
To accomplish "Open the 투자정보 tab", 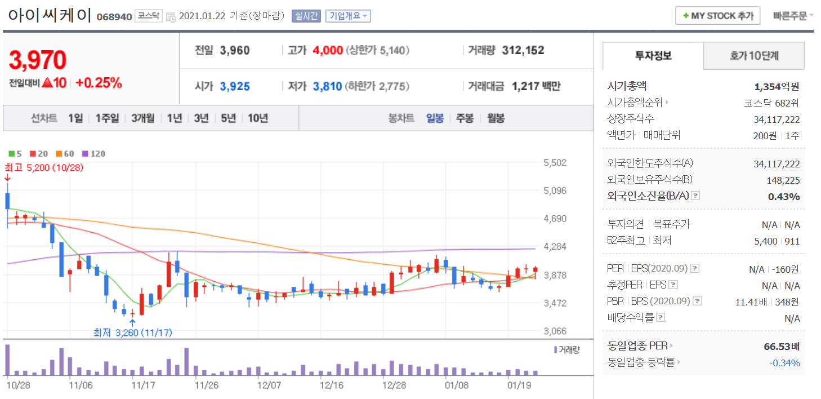I will click(653, 56).
